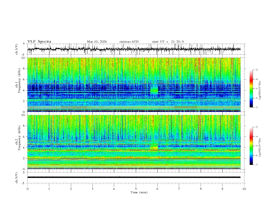
Task: Click the green burst in the ch.2 spectrogram
Action: pyautogui.click(x=154, y=147)
